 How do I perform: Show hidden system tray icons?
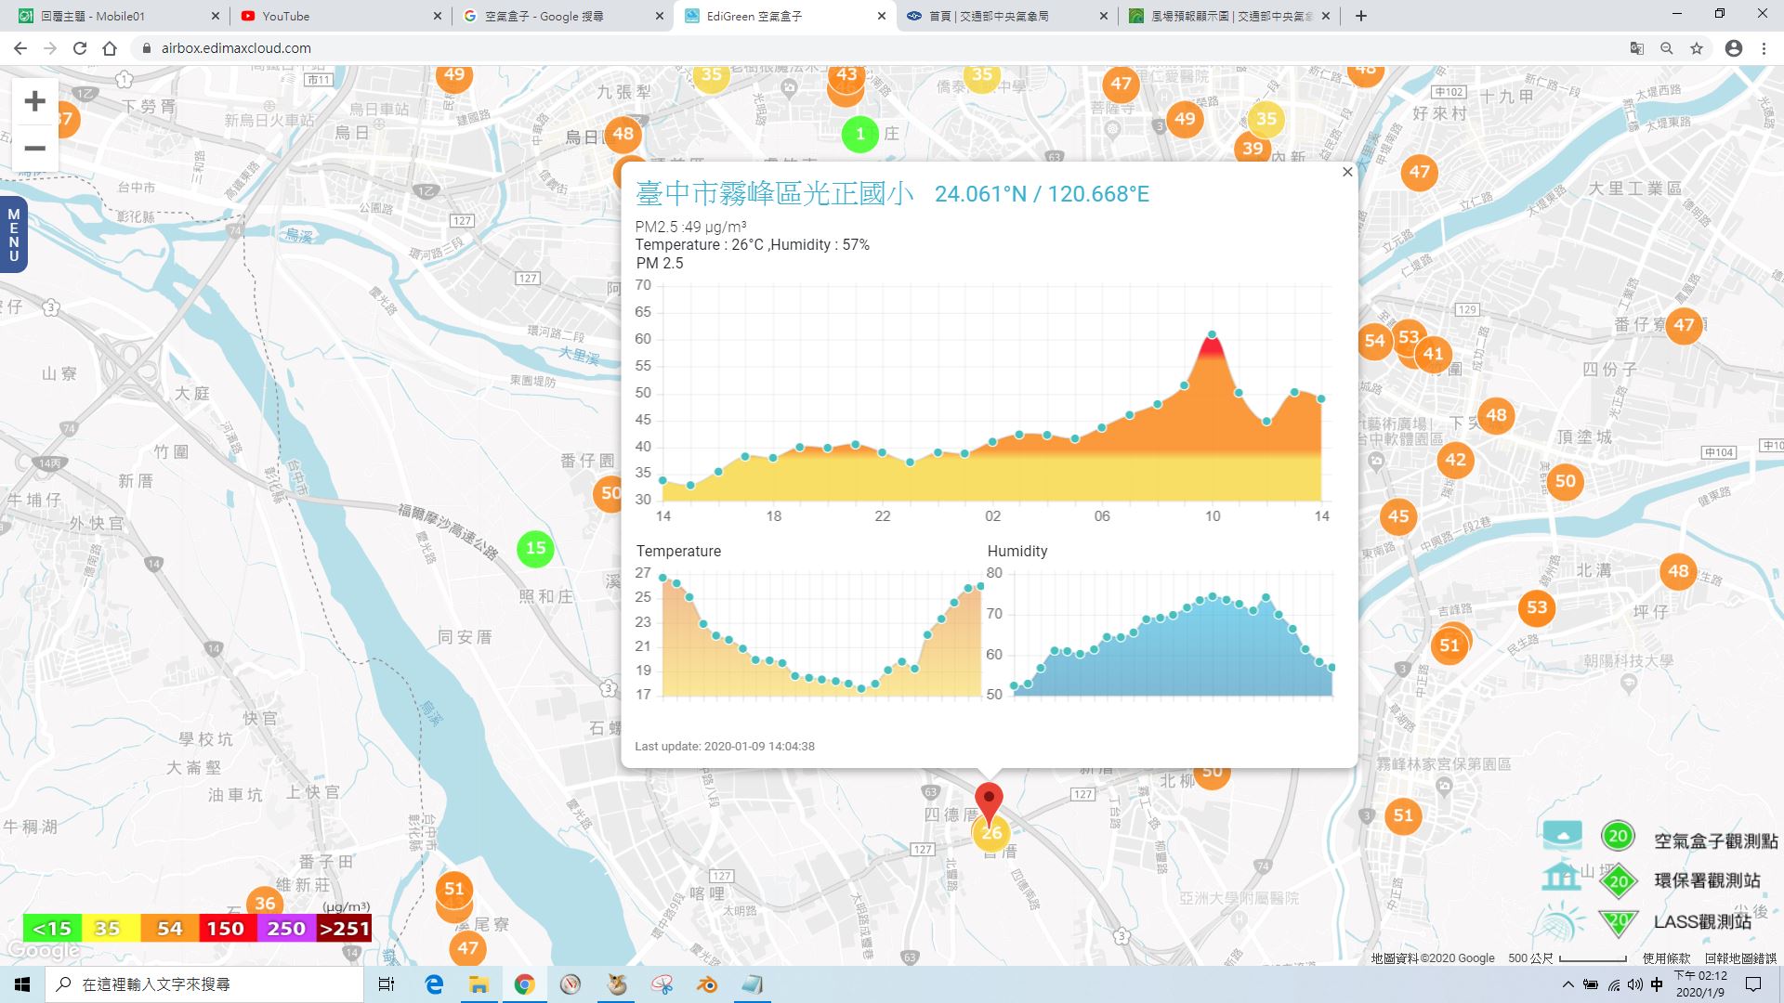pyautogui.click(x=1568, y=984)
